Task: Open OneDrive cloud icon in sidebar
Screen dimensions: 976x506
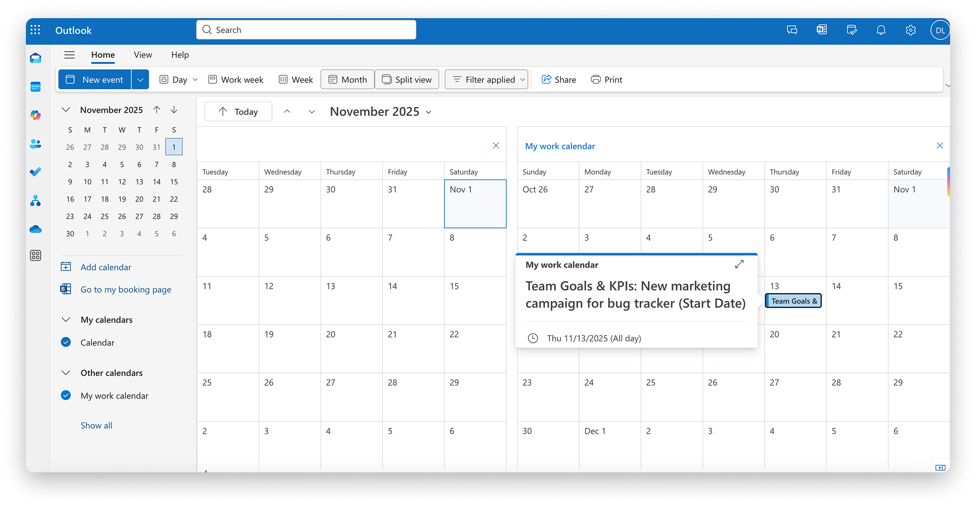Action: (x=35, y=229)
